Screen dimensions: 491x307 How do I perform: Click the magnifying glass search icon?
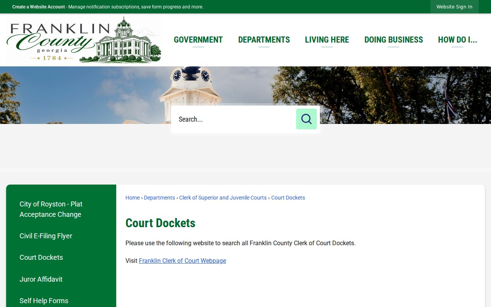tap(306, 119)
